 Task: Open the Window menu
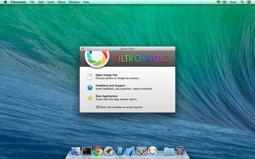(74, 2)
